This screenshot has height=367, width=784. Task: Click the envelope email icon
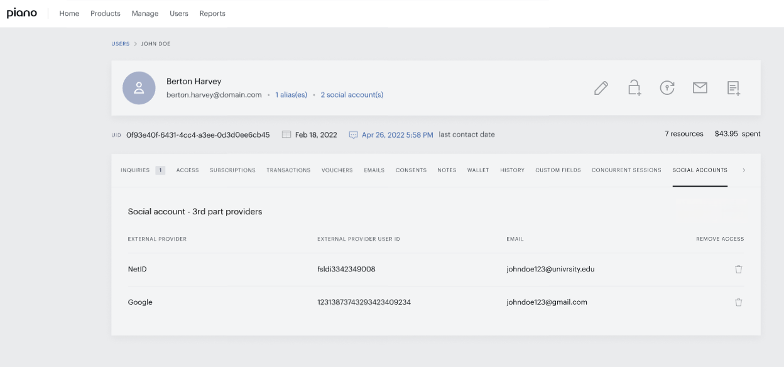click(700, 88)
